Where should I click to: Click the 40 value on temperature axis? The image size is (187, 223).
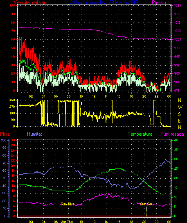176,140
